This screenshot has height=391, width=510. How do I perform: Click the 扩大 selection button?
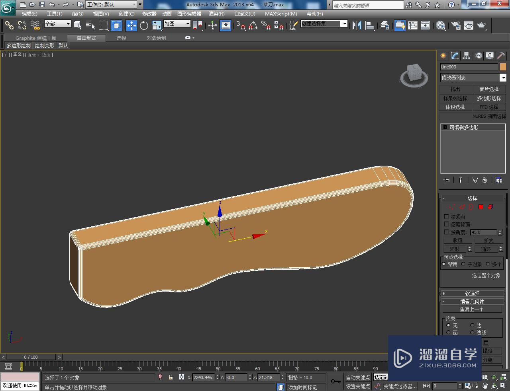point(488,240)
